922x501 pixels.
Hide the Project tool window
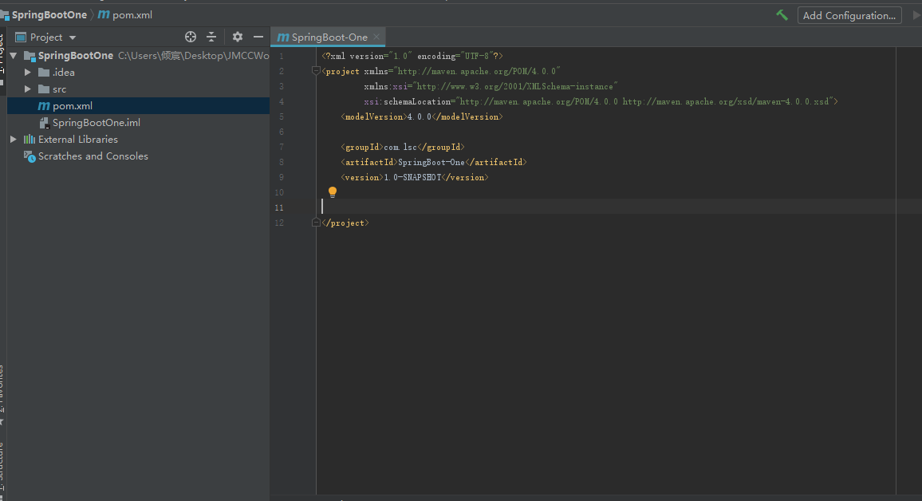click(x=258, y=37)
